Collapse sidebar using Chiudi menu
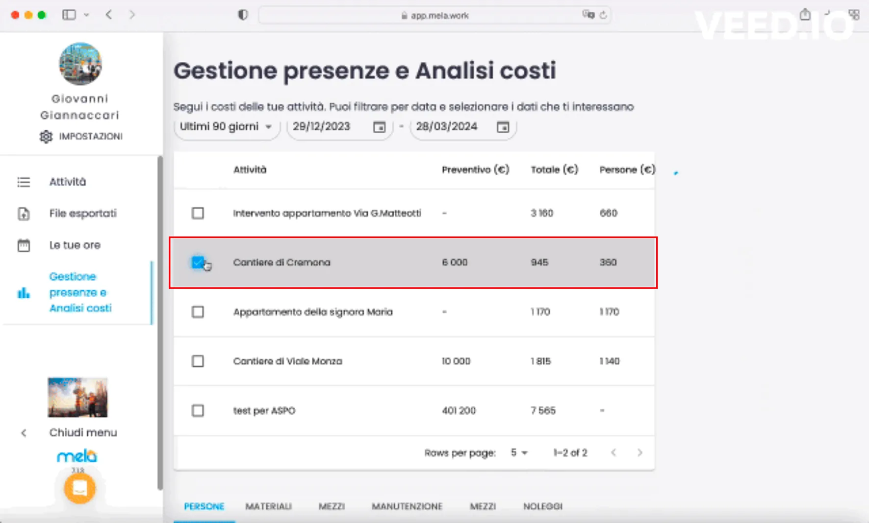Viewport: 869px width, 523px height. pyautogui.click(x=82, y=432)
